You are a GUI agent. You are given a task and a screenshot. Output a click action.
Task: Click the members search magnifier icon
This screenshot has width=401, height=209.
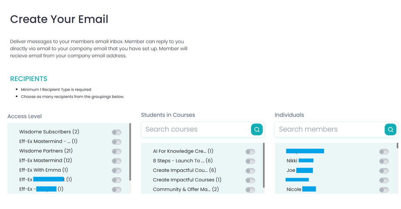pos(391,129)
